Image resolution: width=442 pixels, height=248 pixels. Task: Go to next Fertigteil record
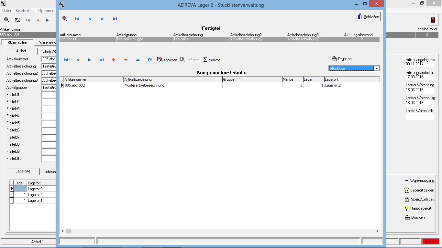click(102, 19)
